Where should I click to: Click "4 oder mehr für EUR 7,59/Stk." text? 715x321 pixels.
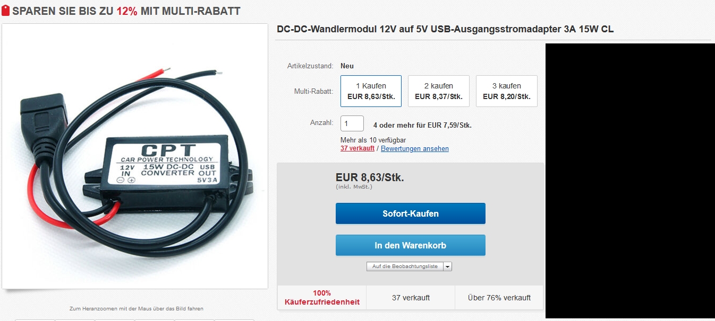[x=422, y=126]
